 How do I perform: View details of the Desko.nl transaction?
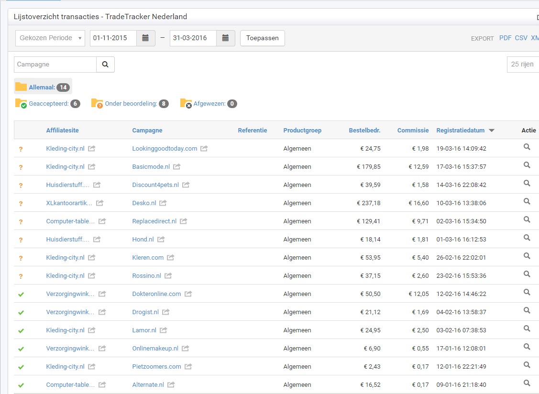point(527,201)
